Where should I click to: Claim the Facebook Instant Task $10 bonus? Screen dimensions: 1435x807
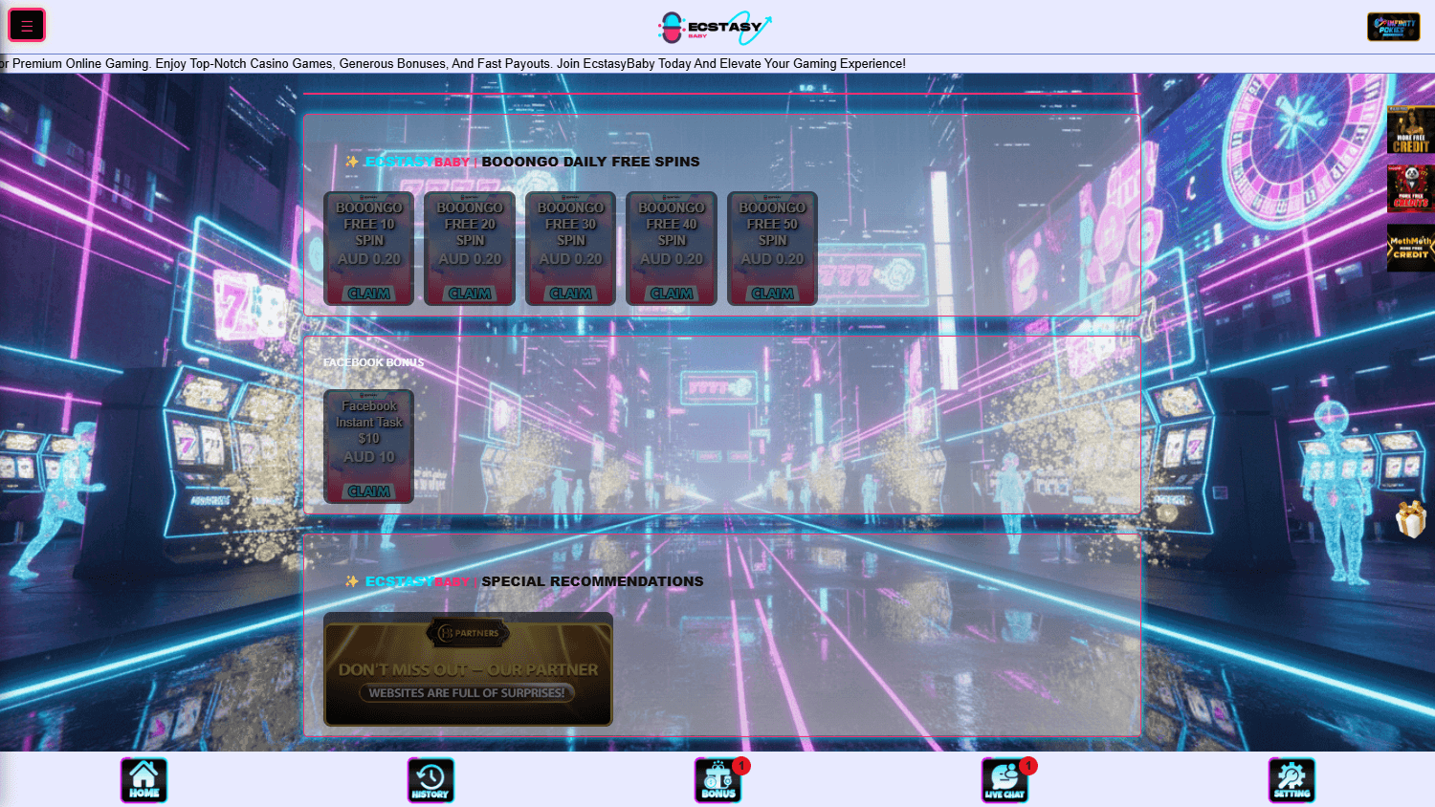[369, 491]
